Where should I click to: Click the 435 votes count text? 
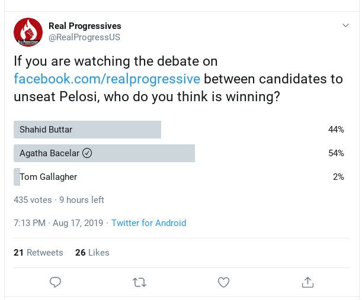click(x=33, y=200)
